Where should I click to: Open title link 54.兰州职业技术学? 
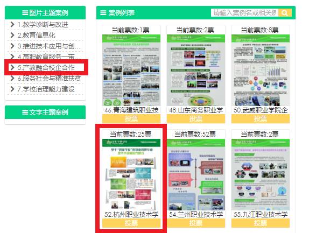click(196, 215)
